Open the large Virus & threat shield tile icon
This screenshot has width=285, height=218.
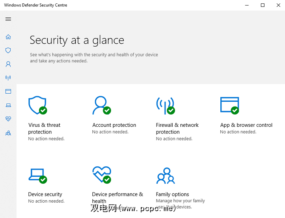37,105
